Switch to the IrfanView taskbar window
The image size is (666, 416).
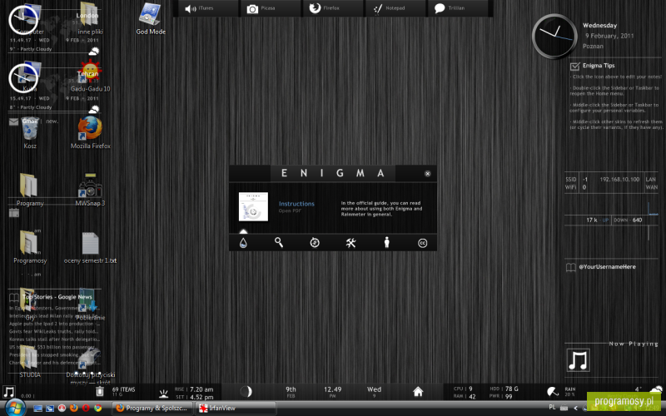pos(236,409)
